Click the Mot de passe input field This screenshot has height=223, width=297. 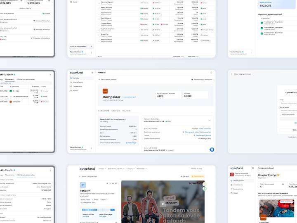pyautogui.click(x=288, y=111)
